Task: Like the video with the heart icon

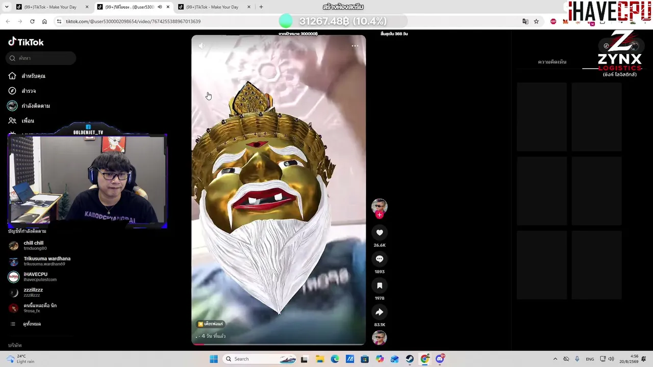Action: [380, 232]
